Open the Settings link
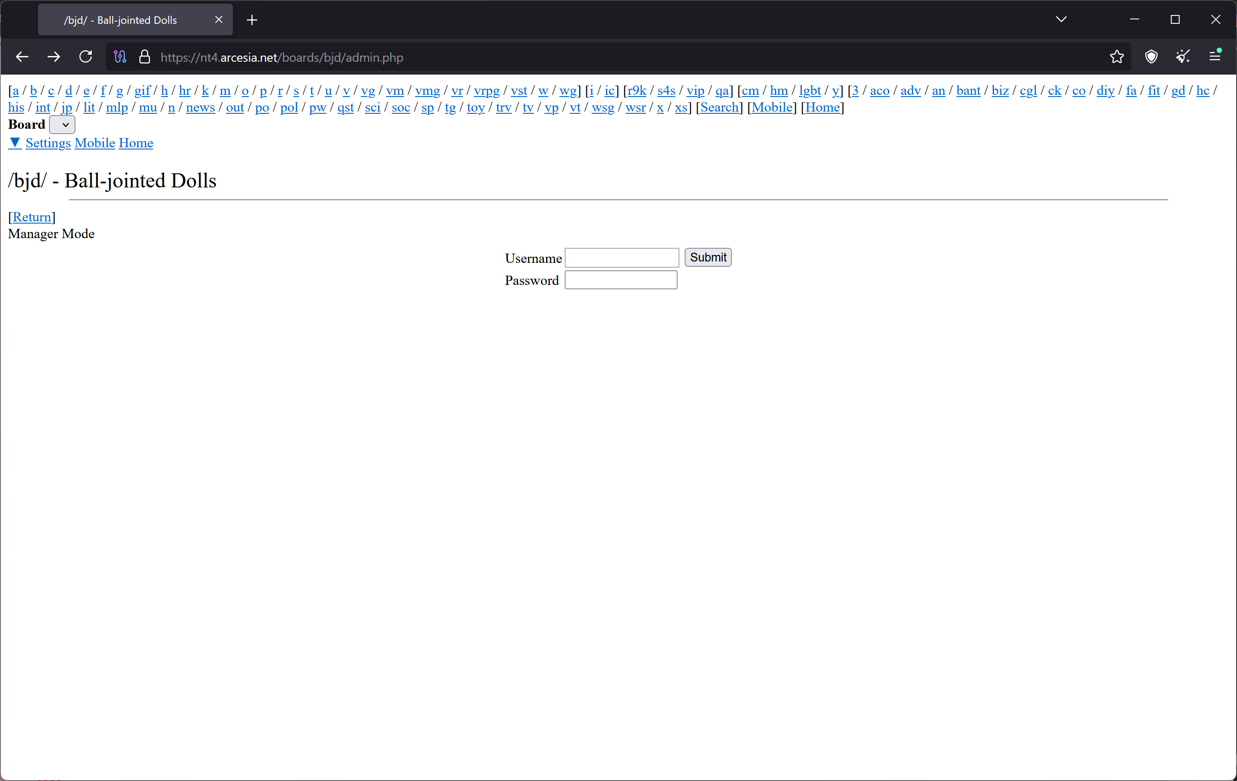This screenshot has height=781, width=1237. [48, 143]
